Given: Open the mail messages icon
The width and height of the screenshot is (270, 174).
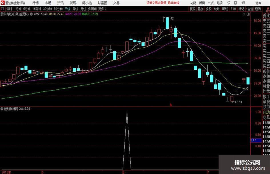Looking at the screenshot, I should pos(243,3).
